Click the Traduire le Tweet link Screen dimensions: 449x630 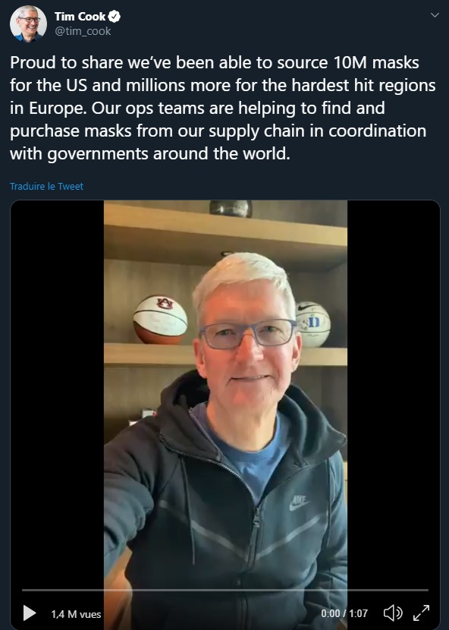pos(46,187)
